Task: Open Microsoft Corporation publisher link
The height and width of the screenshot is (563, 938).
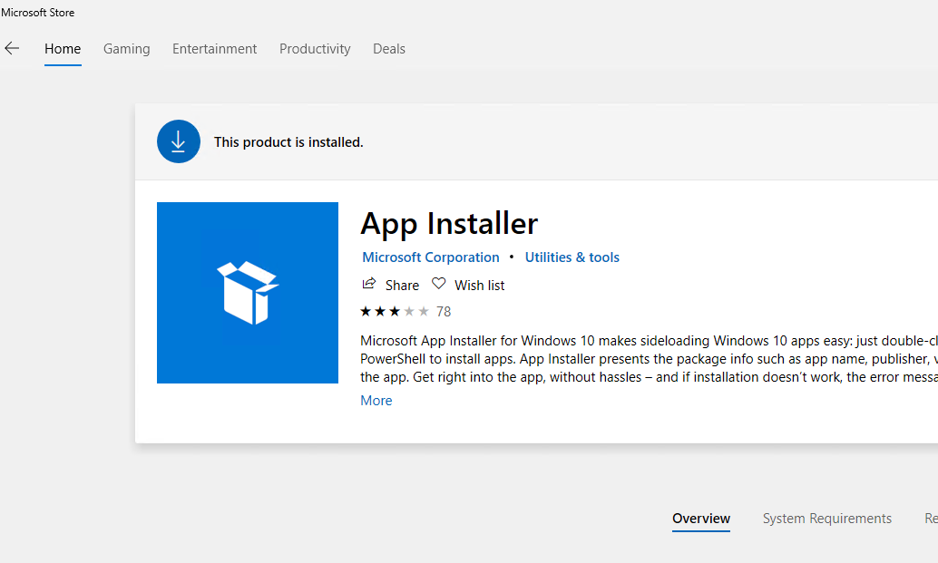Action: [431, 257]
